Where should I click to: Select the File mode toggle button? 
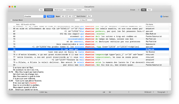(x=143, y=10)
